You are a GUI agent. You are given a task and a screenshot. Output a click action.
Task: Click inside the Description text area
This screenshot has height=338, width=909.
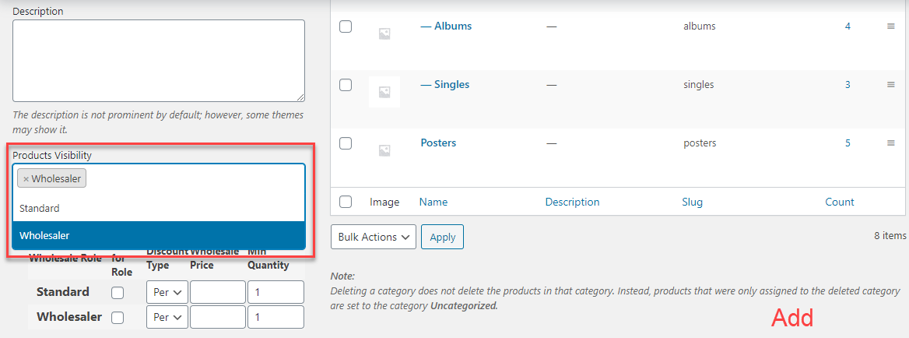point(158,61)
